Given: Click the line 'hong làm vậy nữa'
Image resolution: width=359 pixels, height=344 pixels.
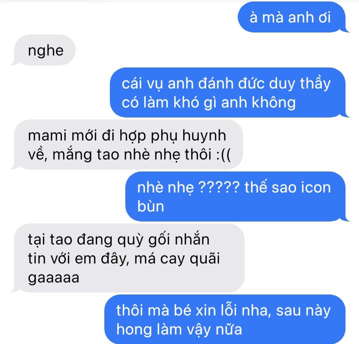Looking at the screenshot, I should [x=179, y=329].
